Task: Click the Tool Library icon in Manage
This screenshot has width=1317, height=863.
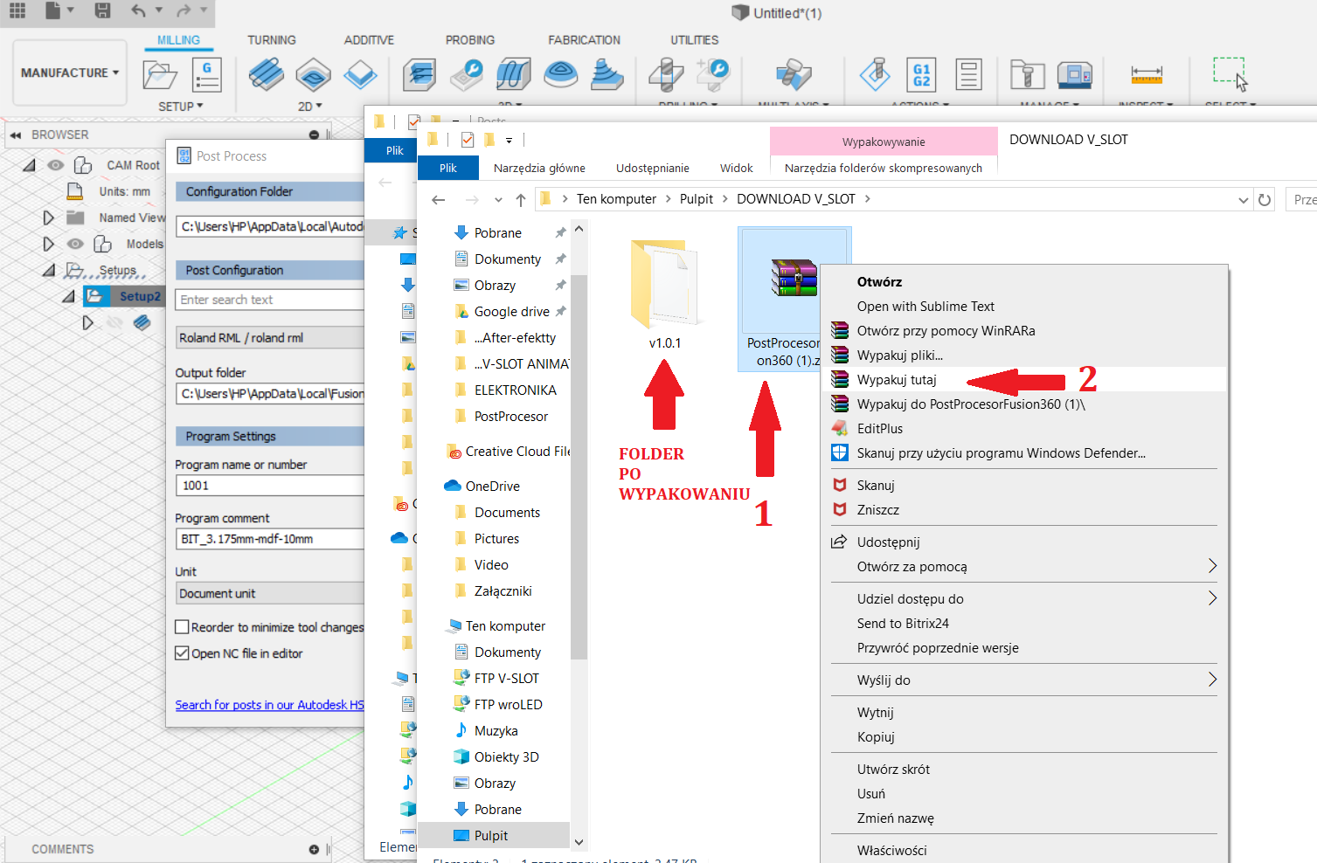Action: (1027, 74)
